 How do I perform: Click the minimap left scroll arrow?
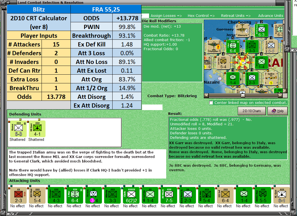(206, 95)
